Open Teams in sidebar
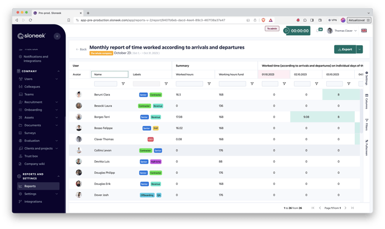This screenshot has height=229, width=385. [x=29, y=94]
